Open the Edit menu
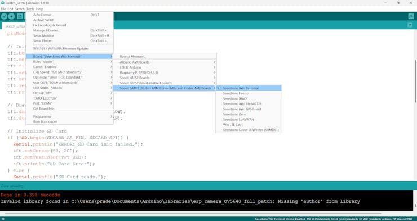 click(x=10, y=9)
